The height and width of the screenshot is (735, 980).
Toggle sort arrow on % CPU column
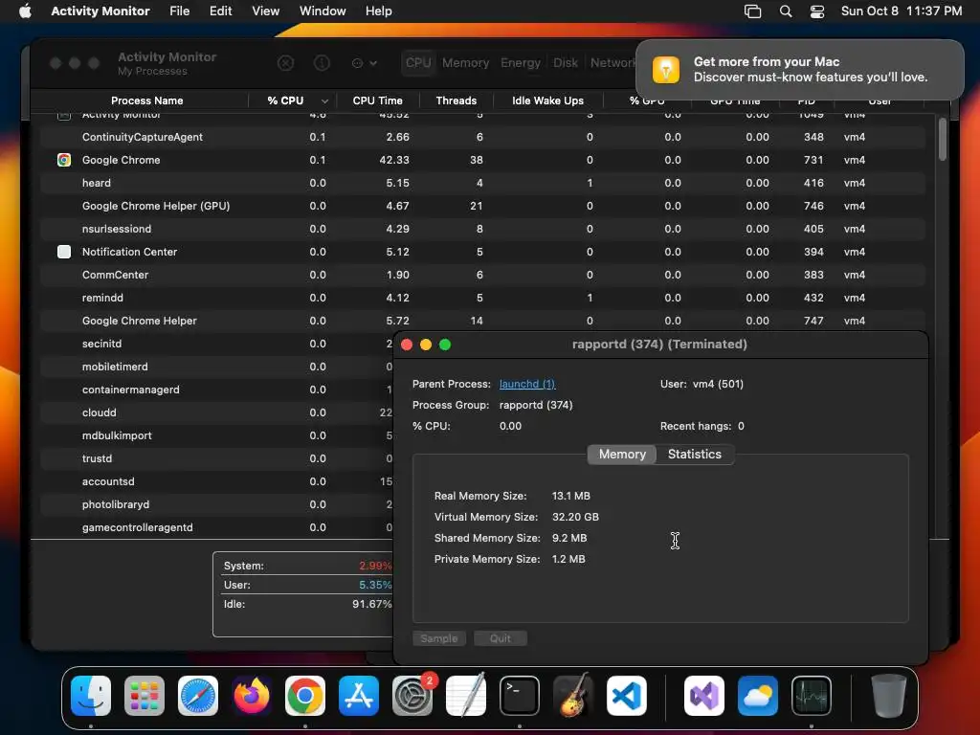[x=324, y=101]
